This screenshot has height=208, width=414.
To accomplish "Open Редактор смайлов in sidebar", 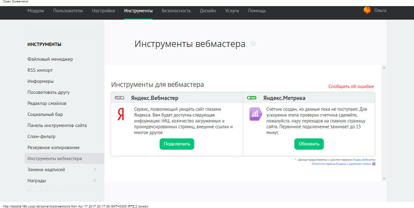I will 47,104.
